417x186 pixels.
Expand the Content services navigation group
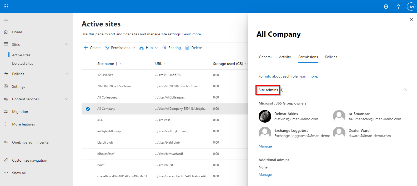point(67,99)
